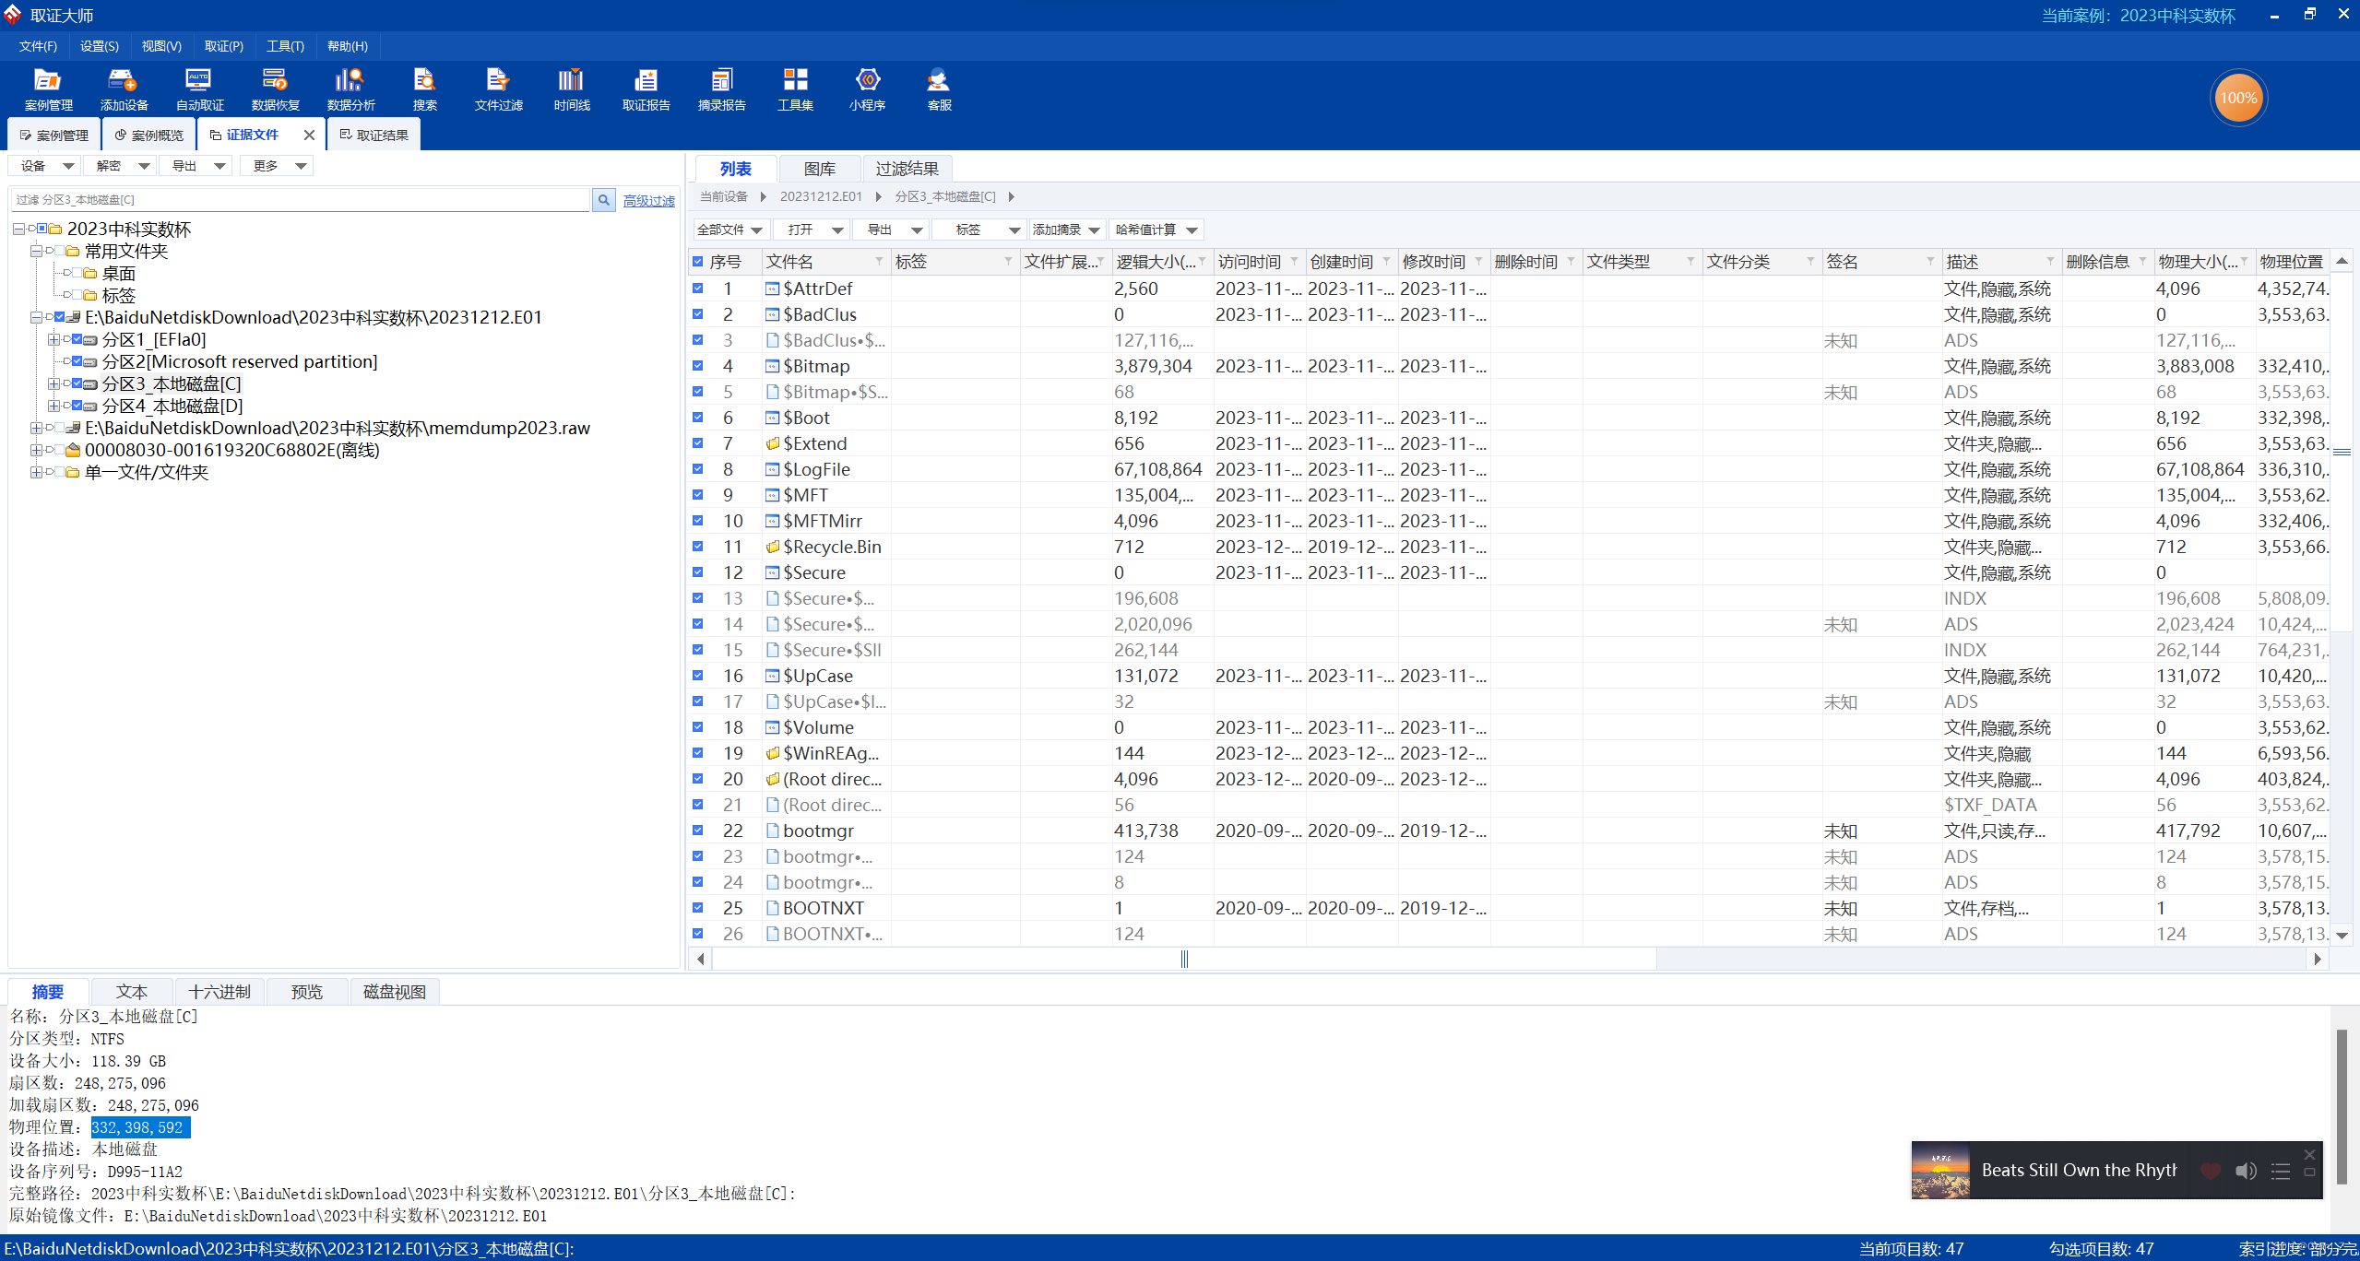The height and width of the screenshot is (1261, 2360).
Task: Toggle the select-all checkbox in header
Action: [698, 262]
